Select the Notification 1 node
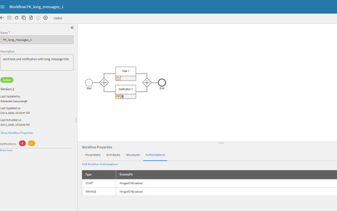This screenshot has width=337, height=211. 126,90
